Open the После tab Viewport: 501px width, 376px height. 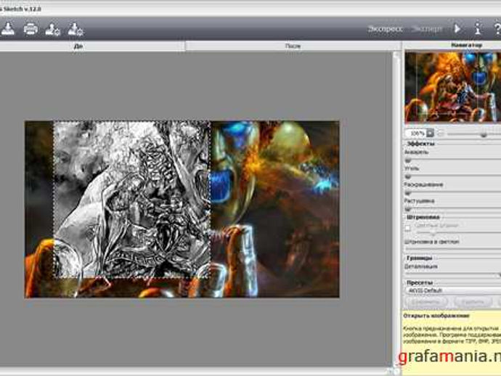(x=293, y=46)
